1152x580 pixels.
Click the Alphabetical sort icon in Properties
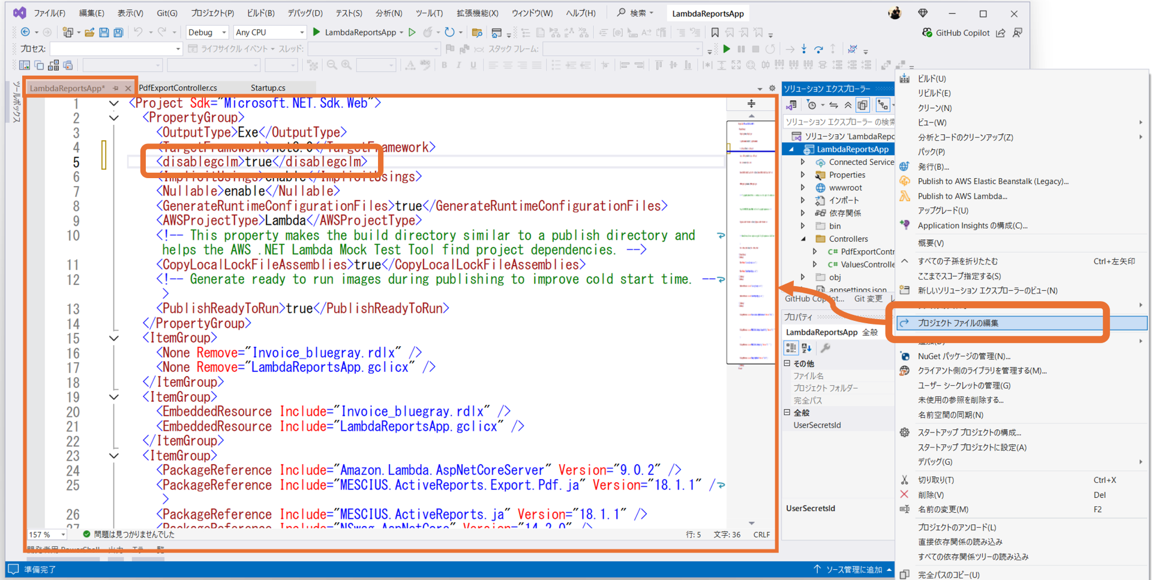pyautogui.click(x=806, y=348)
